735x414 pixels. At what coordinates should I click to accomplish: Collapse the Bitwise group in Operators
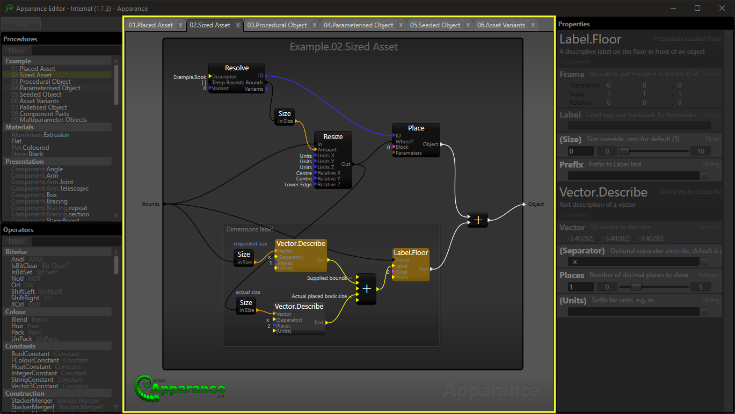coord(16,252)
